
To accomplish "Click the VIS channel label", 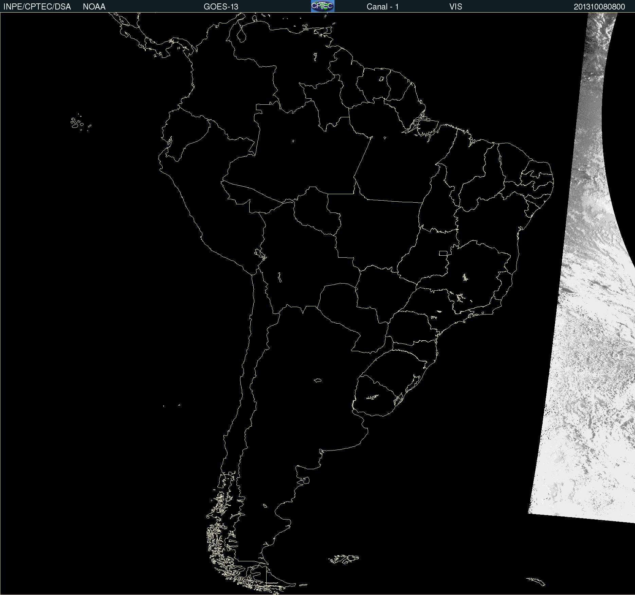I will [456, 7].
